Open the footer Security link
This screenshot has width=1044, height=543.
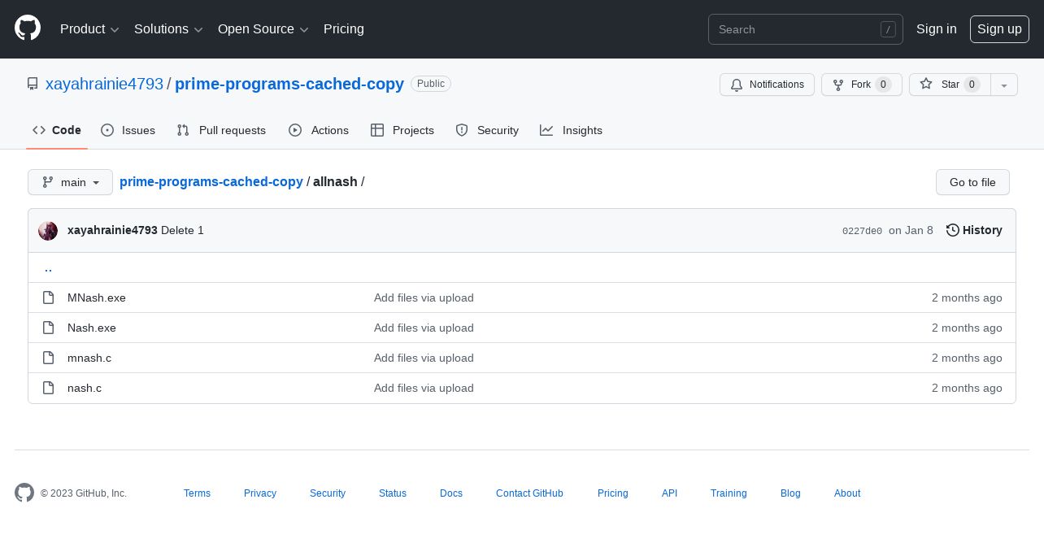[x=328, y=493]
